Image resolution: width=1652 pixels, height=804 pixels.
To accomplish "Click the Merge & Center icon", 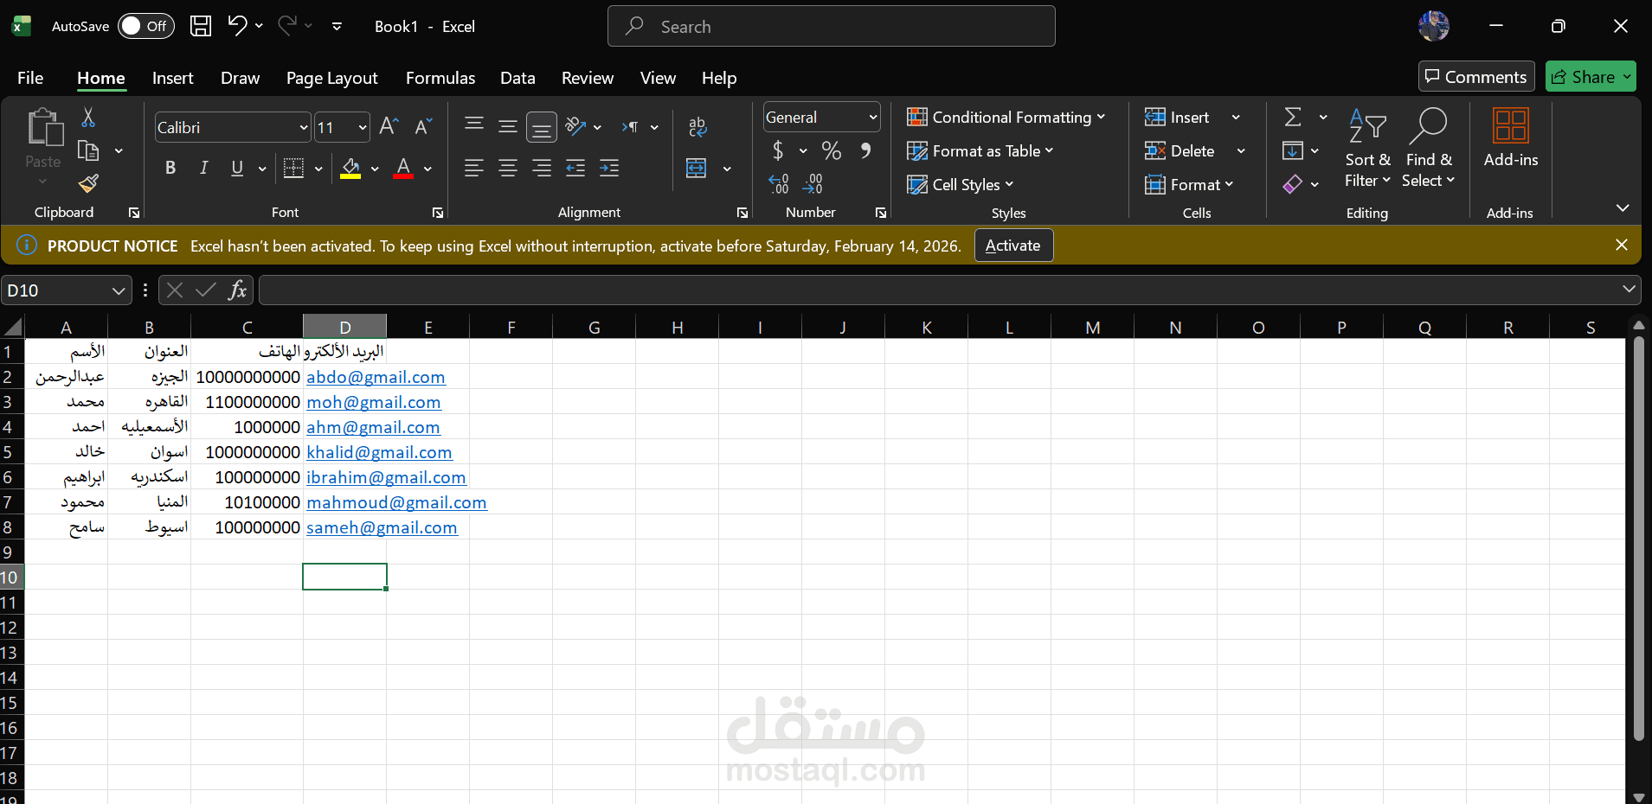I will coord(697,168).
